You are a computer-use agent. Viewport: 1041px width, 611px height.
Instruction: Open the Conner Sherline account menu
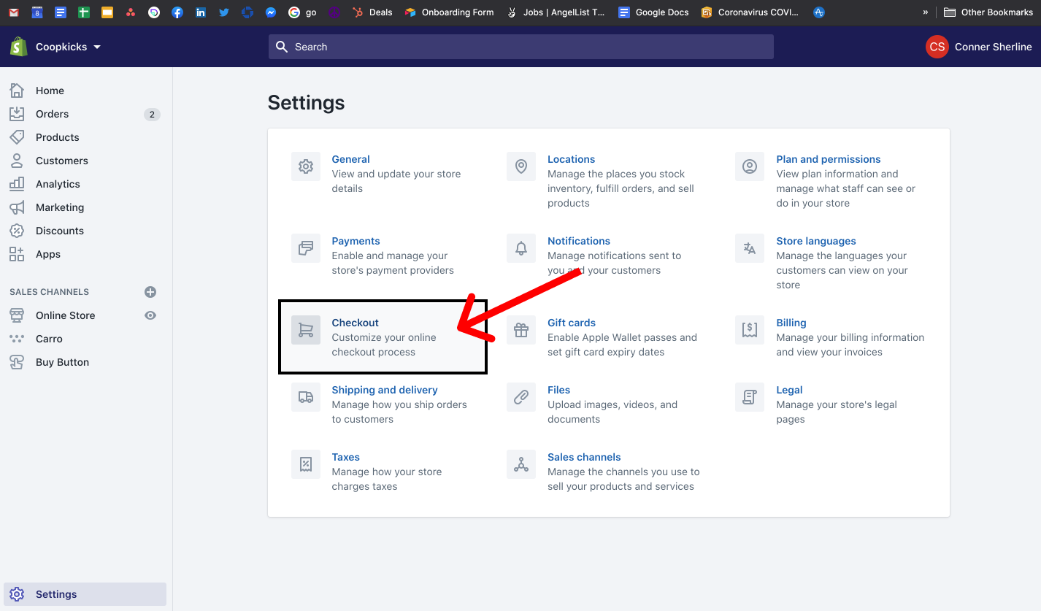(x=978, y=47)
